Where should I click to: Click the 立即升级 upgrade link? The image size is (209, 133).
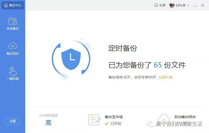(166, 77)
